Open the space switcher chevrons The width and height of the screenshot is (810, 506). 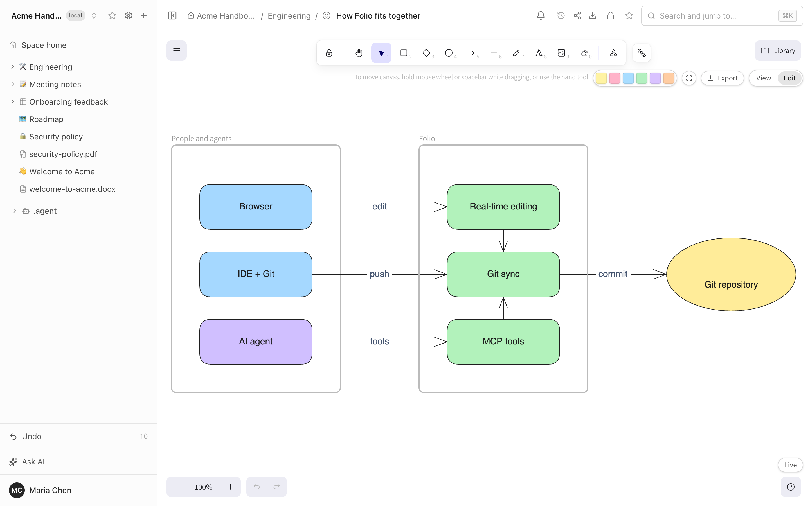(94, 15)
